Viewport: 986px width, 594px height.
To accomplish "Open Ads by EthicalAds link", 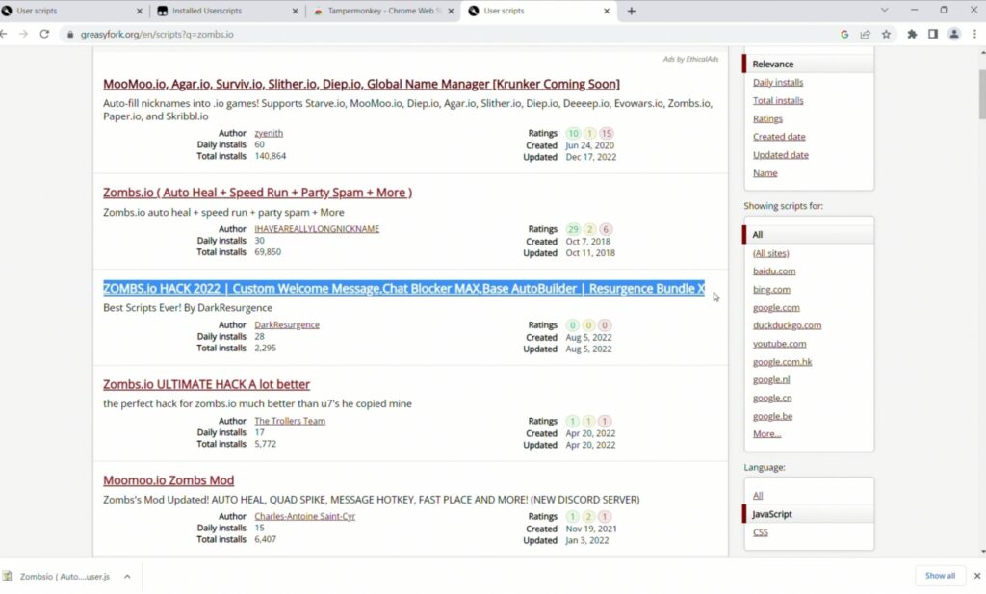I will 690,59.
